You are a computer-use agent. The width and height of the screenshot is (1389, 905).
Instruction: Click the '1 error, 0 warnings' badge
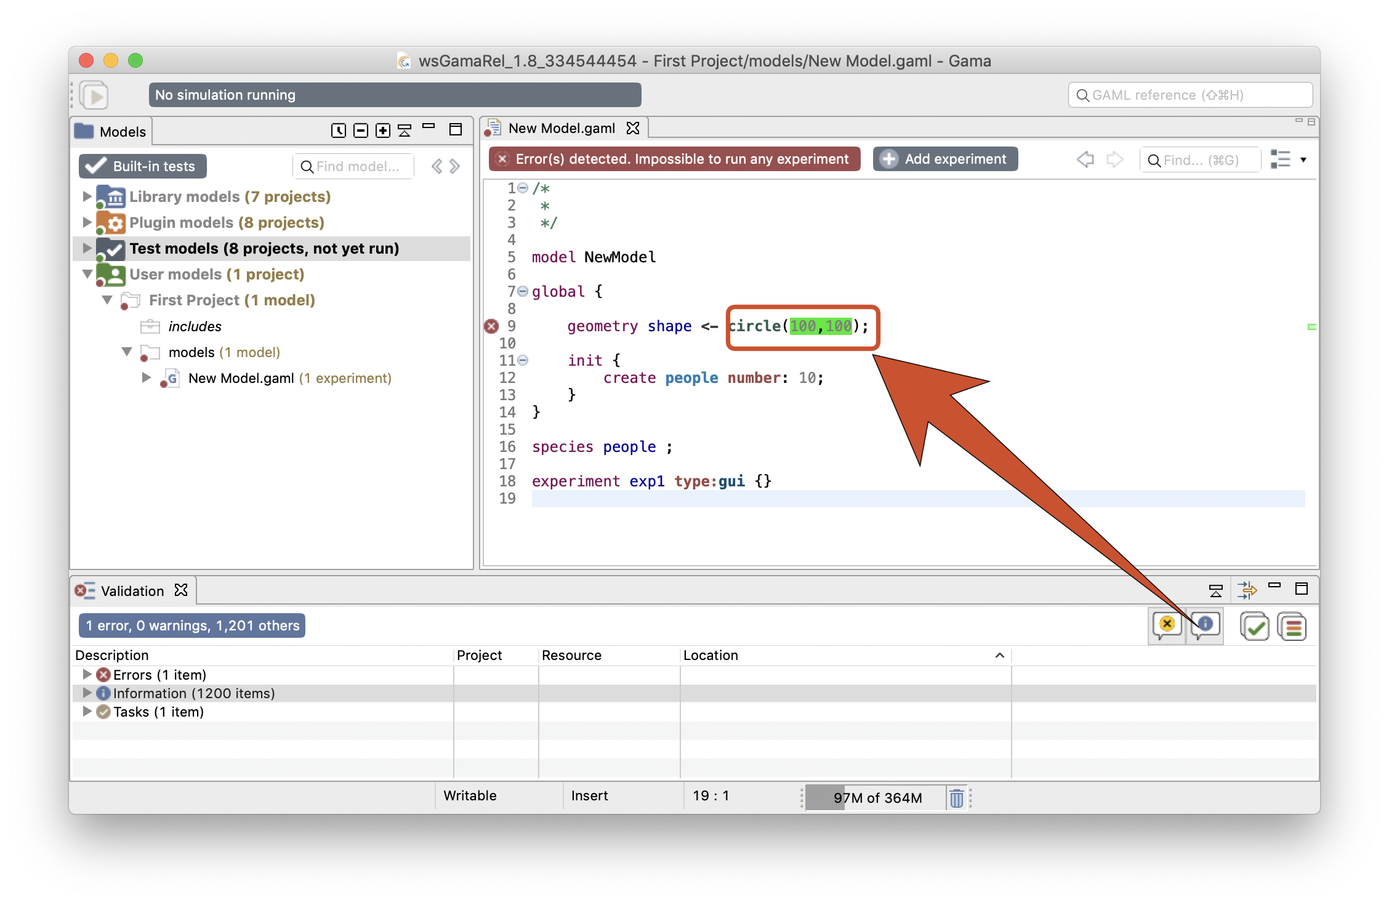click(x=191, y=625)
